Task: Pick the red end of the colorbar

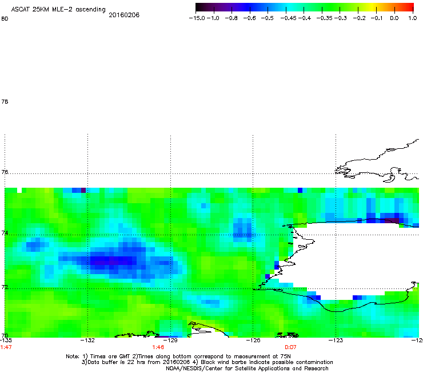Action: tap(410, 7)
